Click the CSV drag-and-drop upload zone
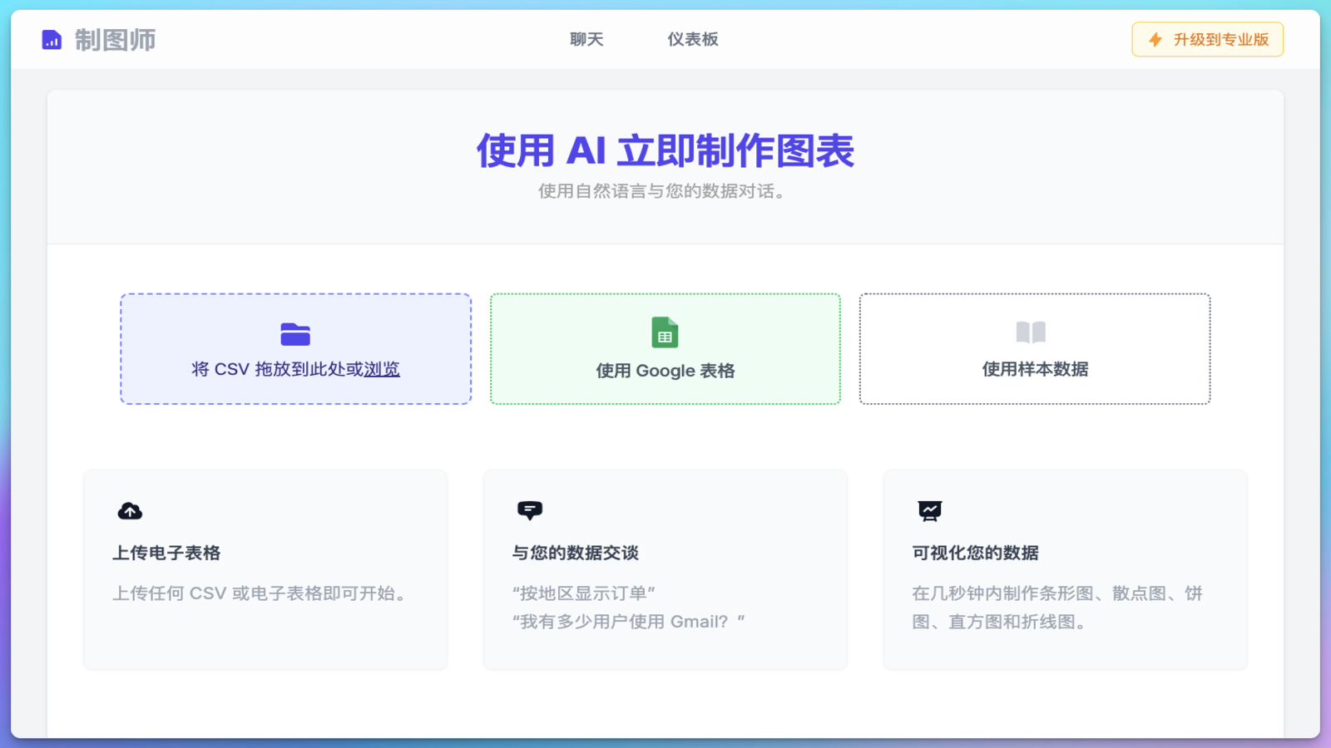Screen dimensions: 1331x748 [295, 349]
